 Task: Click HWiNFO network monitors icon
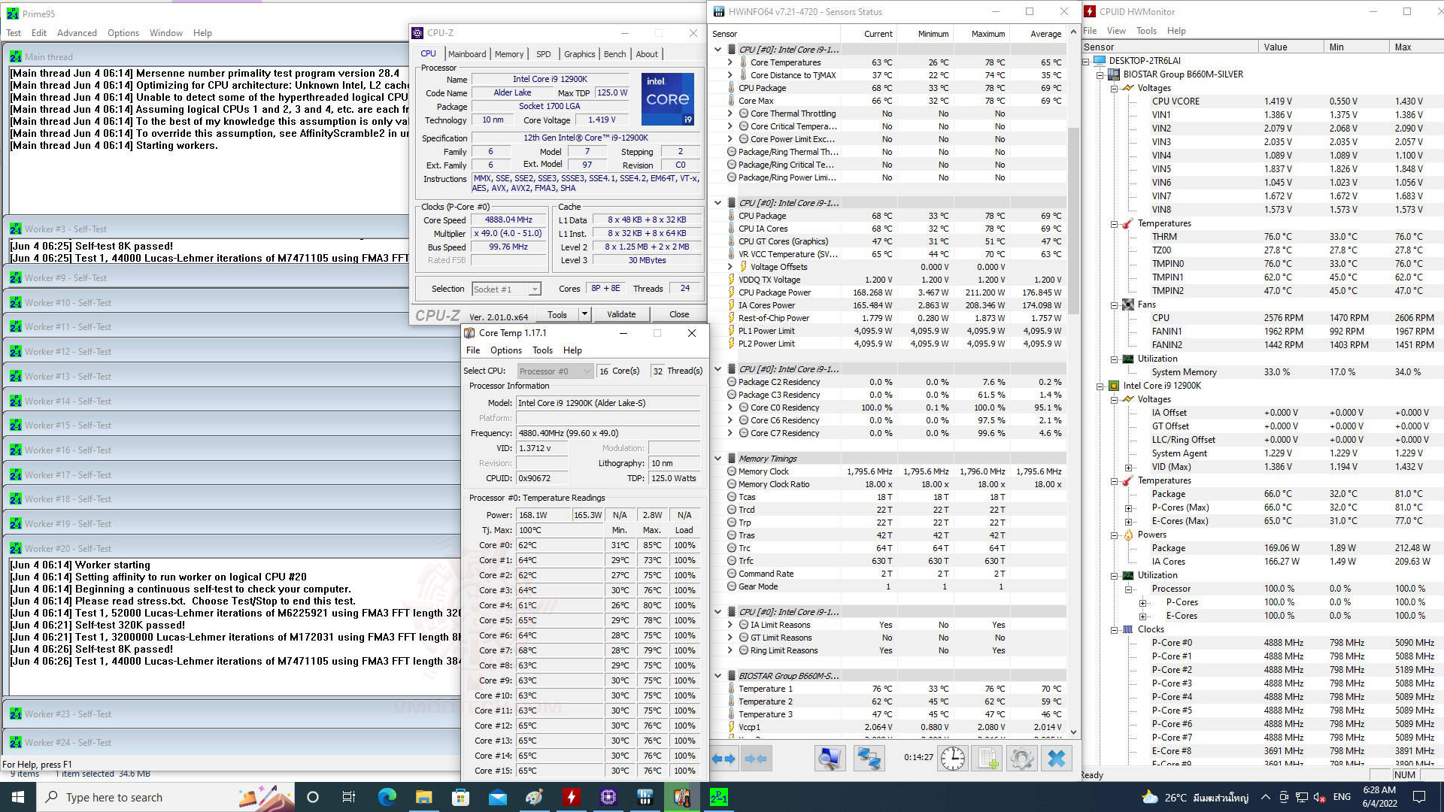coord(869,759)
